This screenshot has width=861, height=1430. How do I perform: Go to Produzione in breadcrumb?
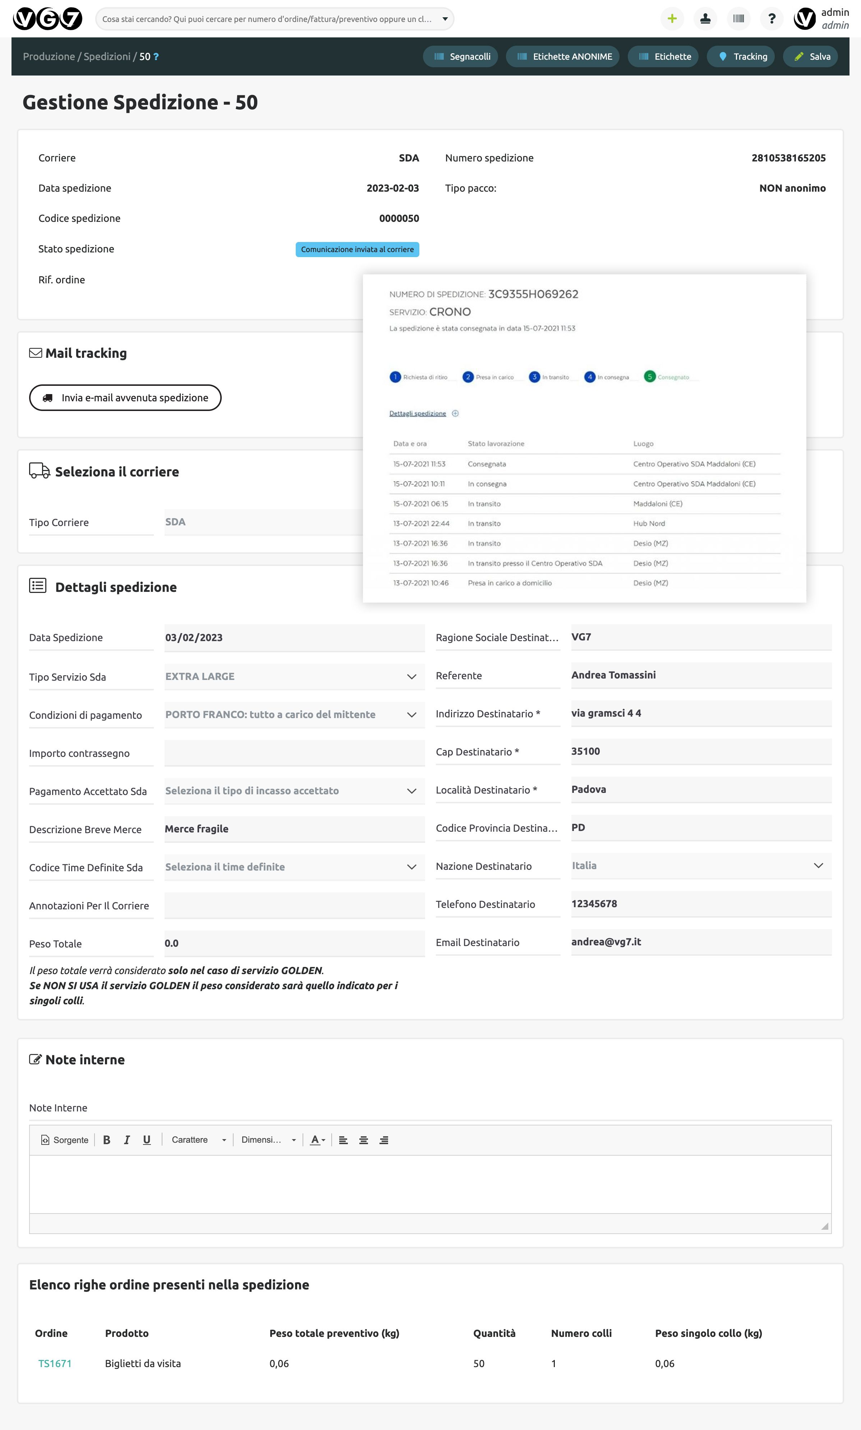coord(49,56)
